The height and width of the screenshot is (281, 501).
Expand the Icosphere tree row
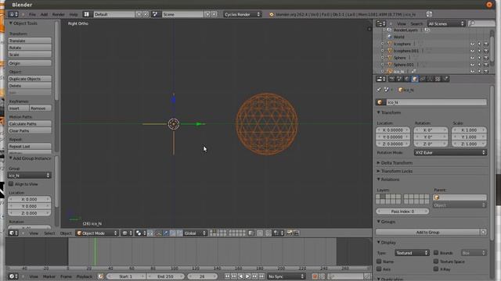383,44
